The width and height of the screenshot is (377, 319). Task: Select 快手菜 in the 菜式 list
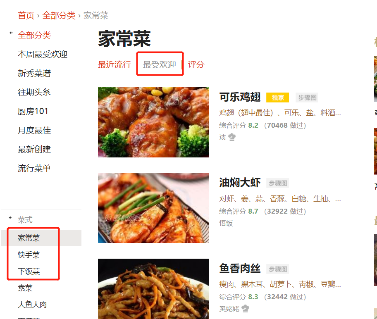click(29, 255)
